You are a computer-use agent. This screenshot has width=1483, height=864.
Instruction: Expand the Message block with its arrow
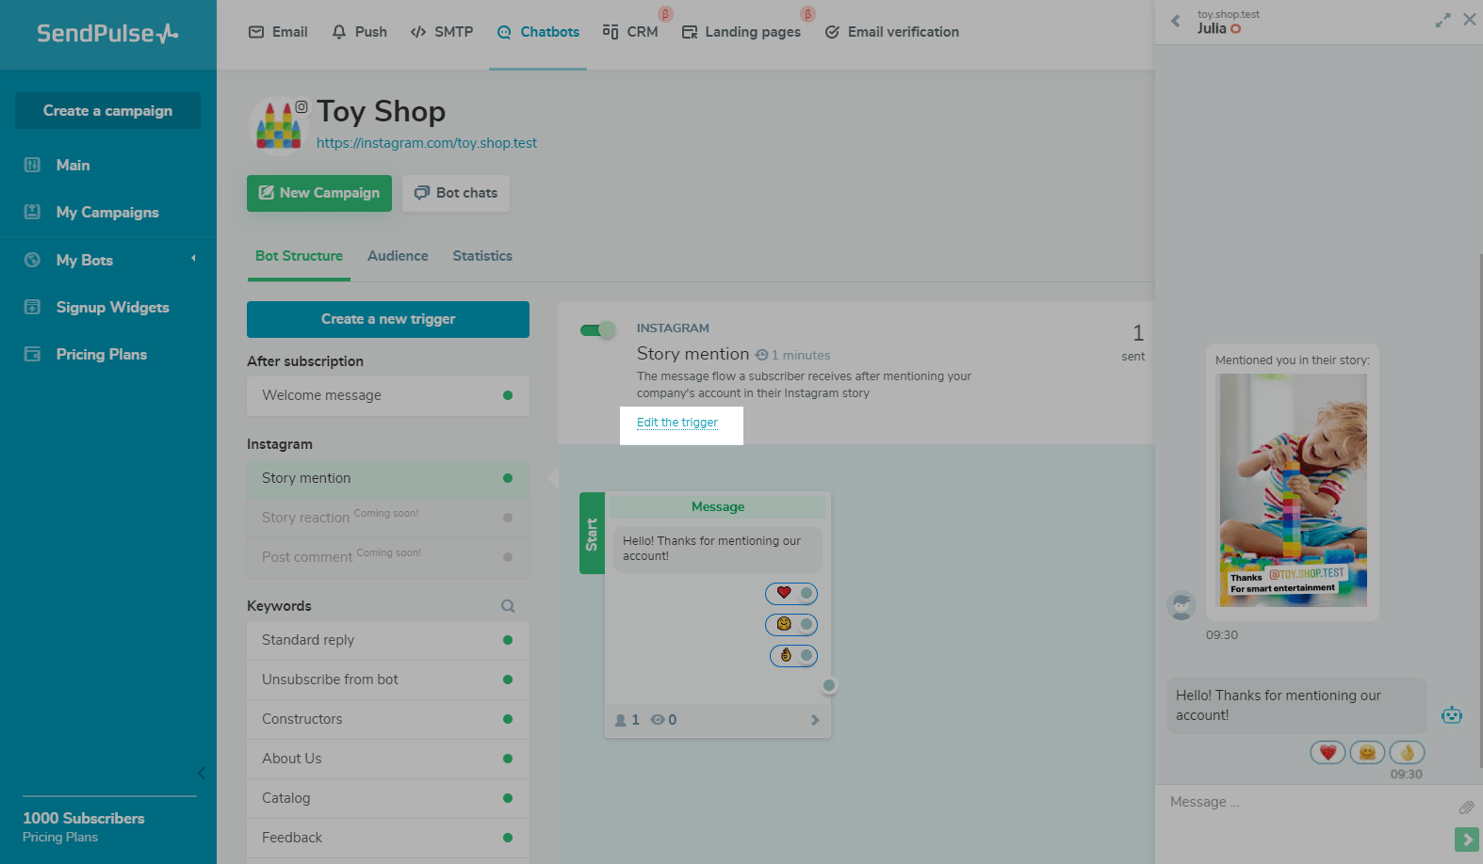(815, 720)
